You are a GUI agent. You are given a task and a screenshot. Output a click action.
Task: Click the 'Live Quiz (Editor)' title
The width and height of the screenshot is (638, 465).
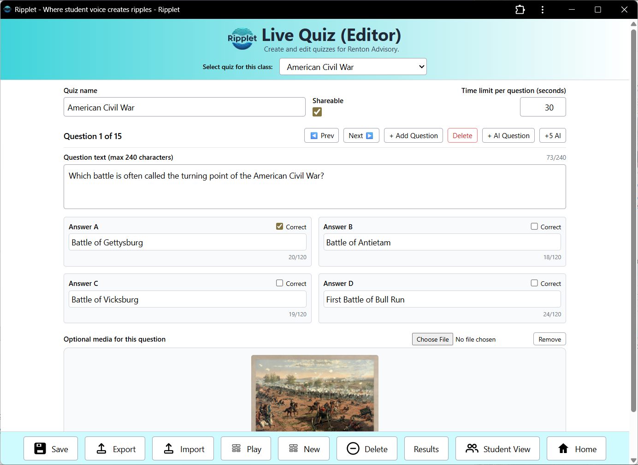pos(331,35)
